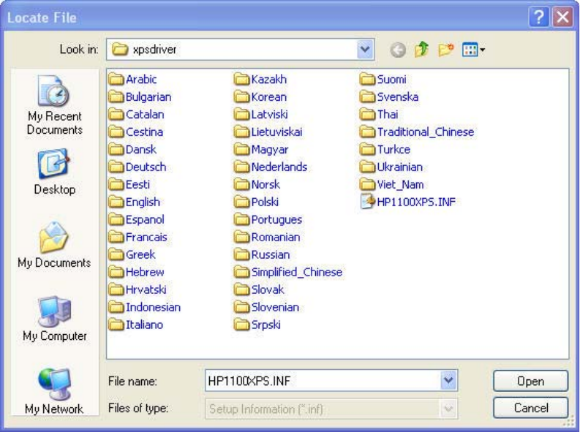580x432 pixels.
Task: Select the Romanian folder
Action: pos(267,237)
